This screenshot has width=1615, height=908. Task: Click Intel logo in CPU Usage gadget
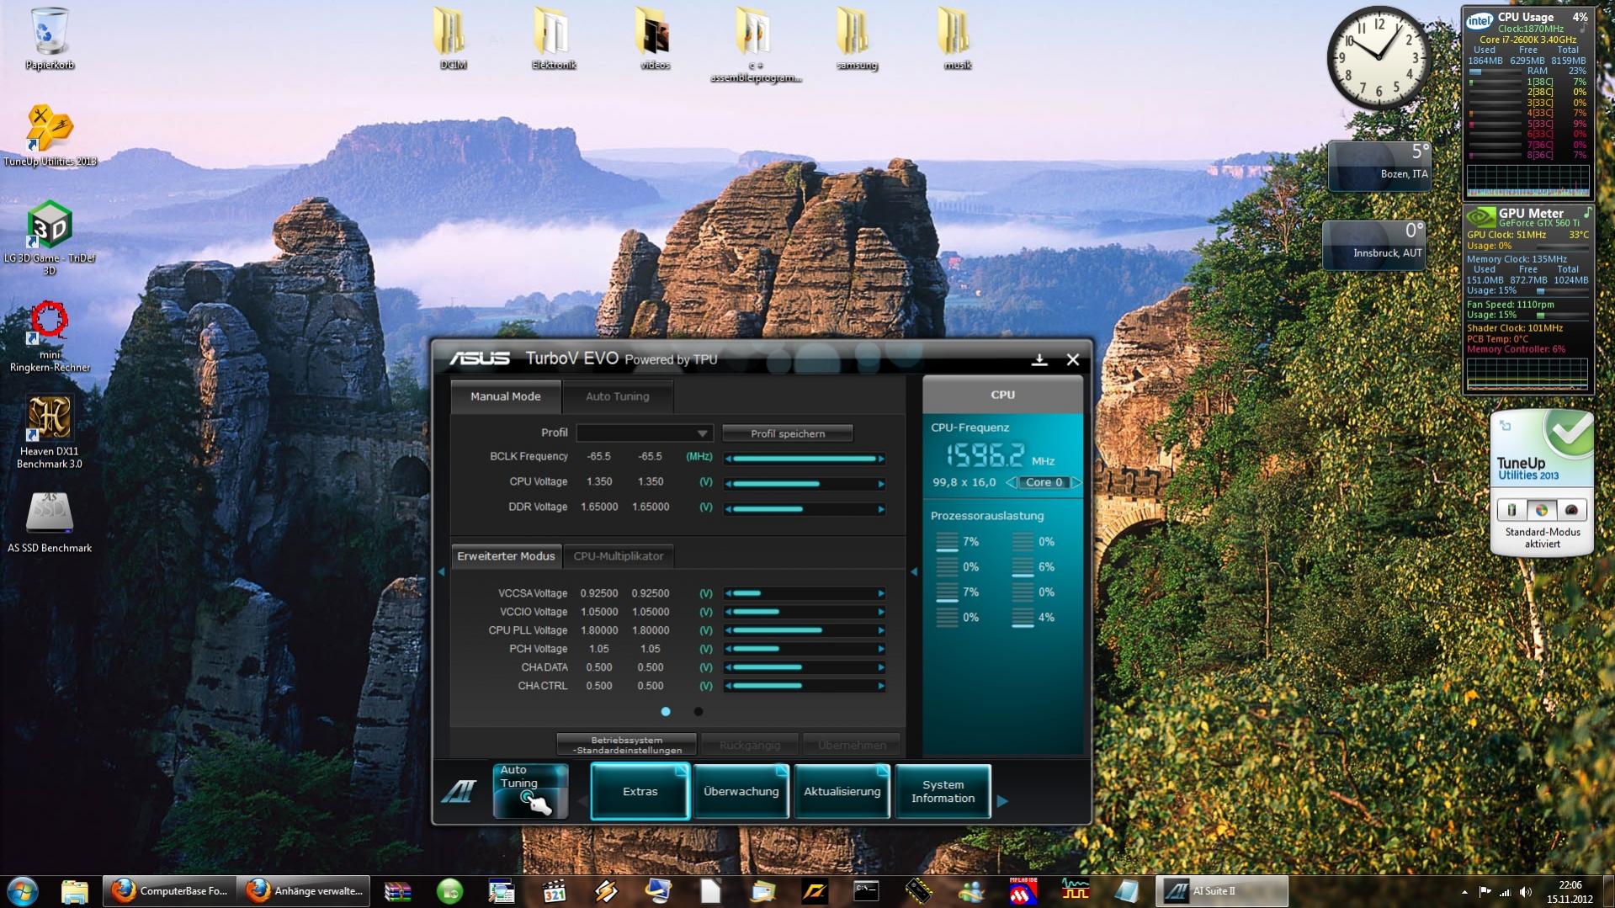point(1480,20)
